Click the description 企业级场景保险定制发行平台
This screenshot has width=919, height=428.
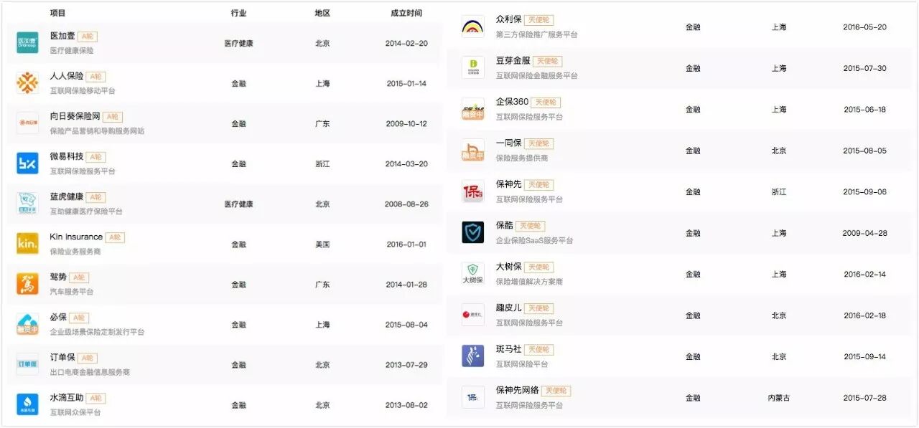[97, 332]
